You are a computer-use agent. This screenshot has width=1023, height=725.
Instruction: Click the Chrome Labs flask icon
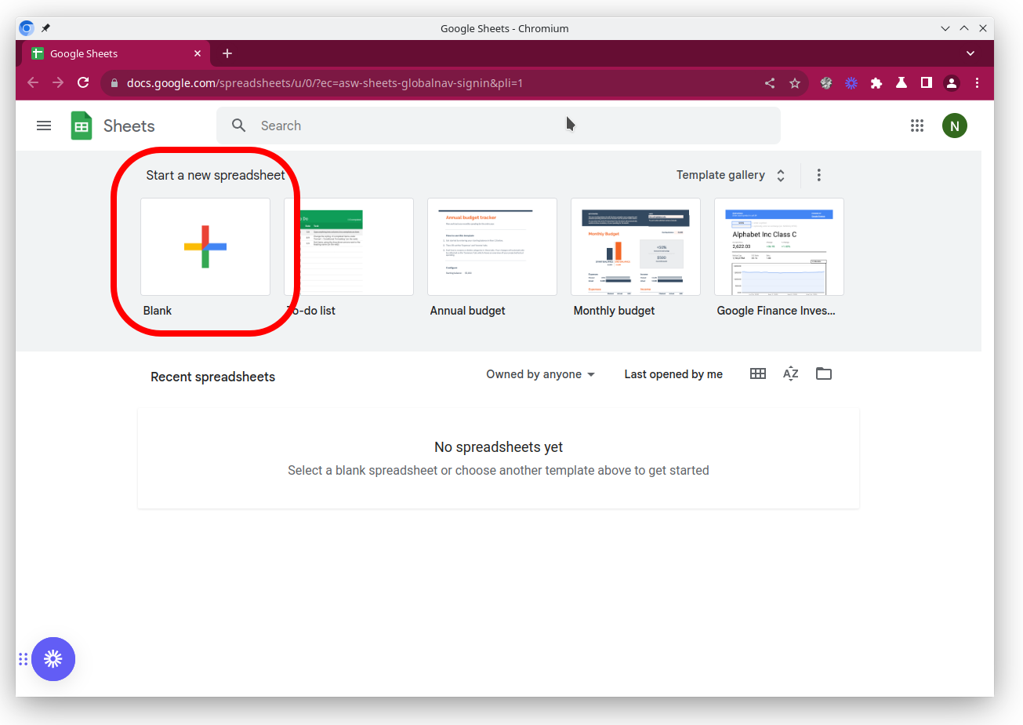pyautogui.click(x=901, y=82)
